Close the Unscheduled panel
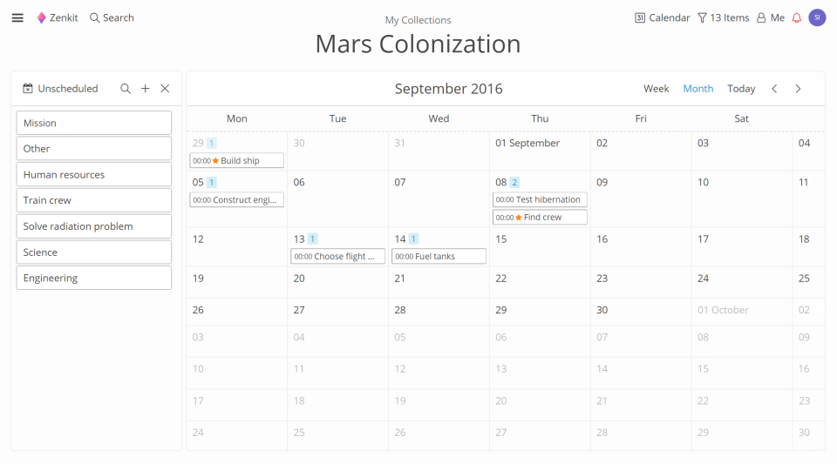The image size is (837, 464). (165, 89)
